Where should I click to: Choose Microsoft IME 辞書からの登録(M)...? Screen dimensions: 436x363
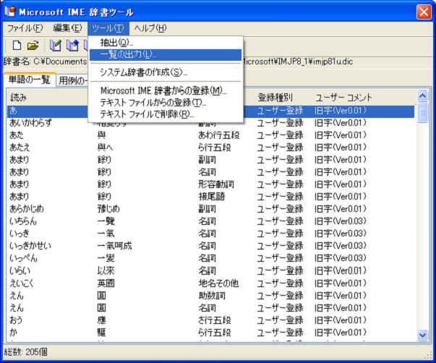coord(163,91)
